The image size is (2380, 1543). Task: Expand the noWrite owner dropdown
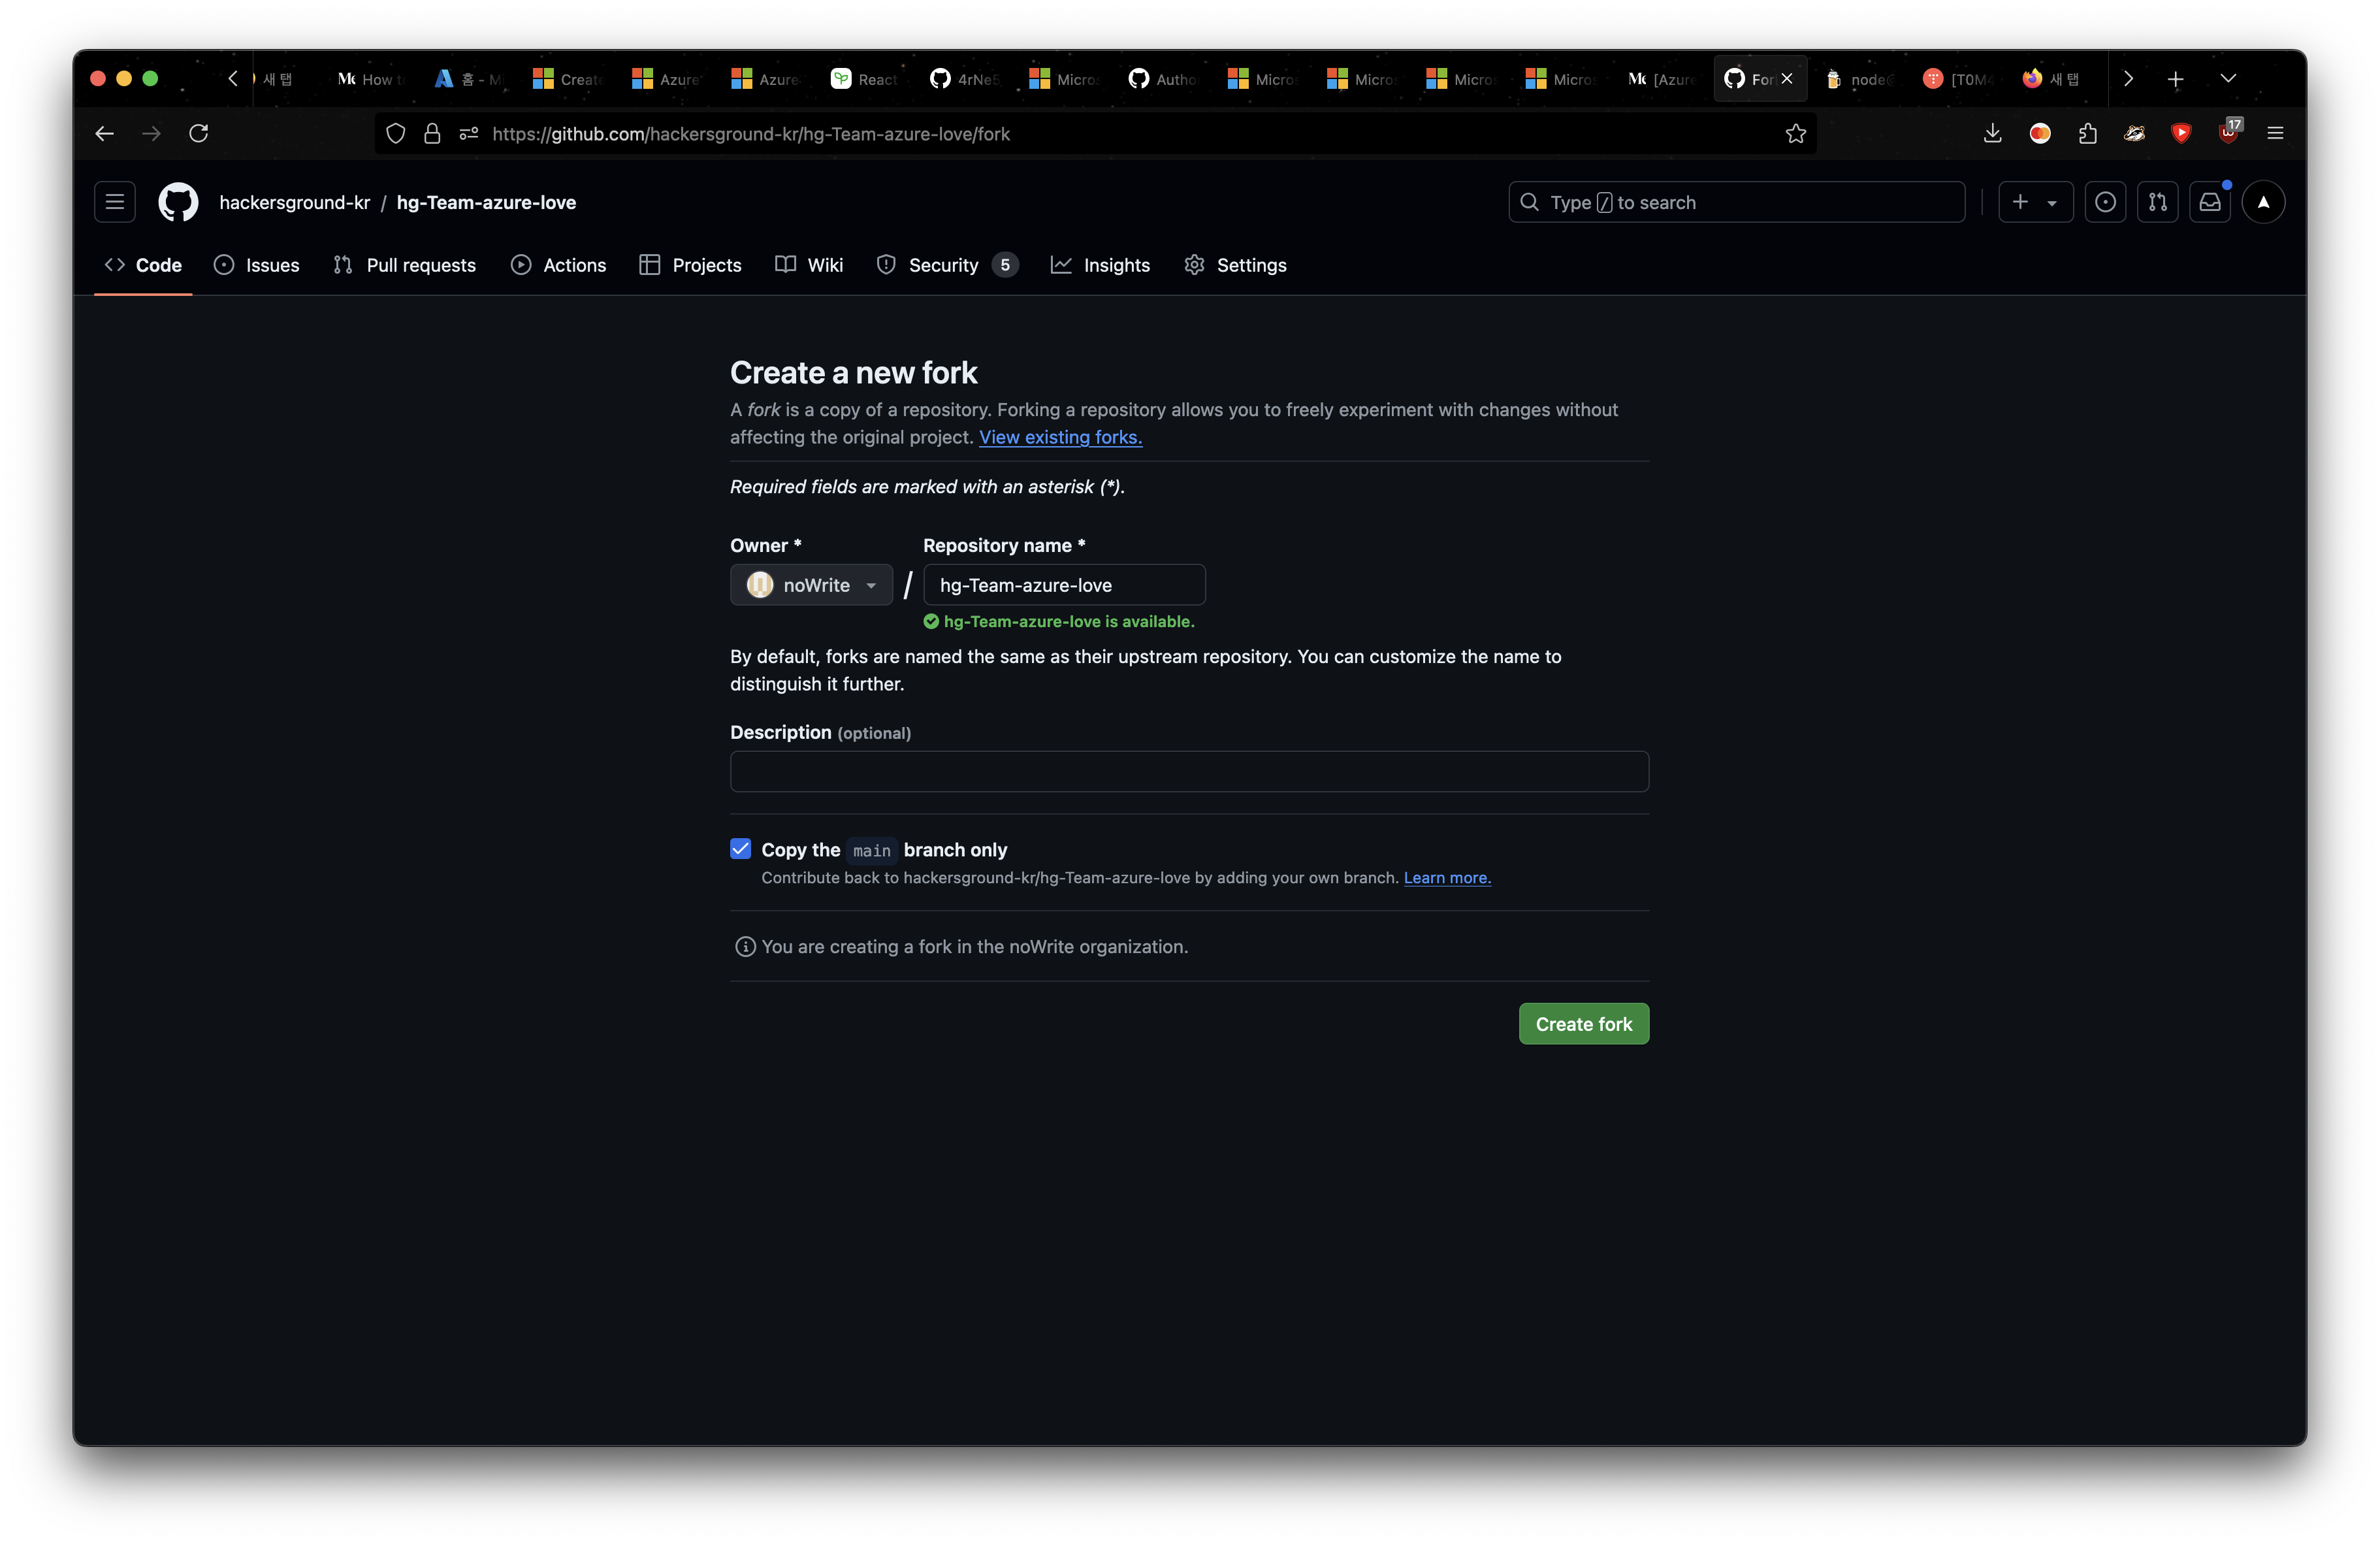pyautogui.click(x=811, y=585)
